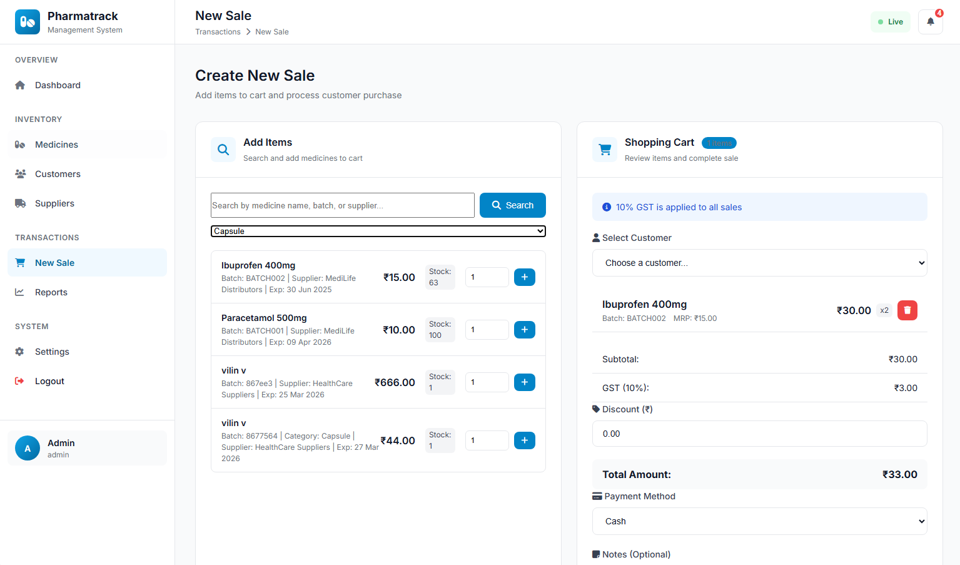Open Settings from the sidebar

click(x=52, y=352)
